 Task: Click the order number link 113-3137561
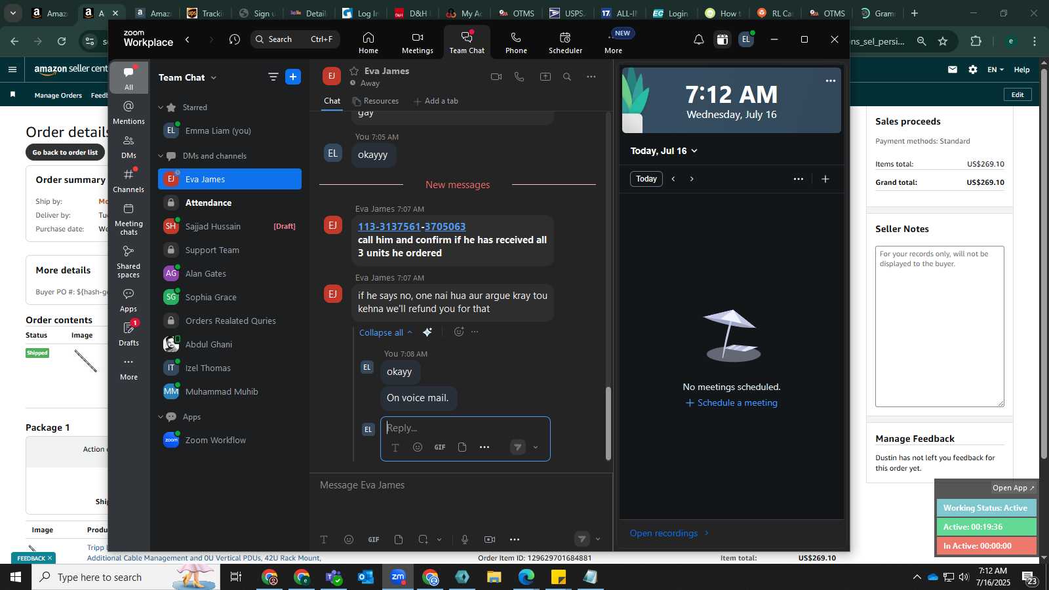point(389,227)
